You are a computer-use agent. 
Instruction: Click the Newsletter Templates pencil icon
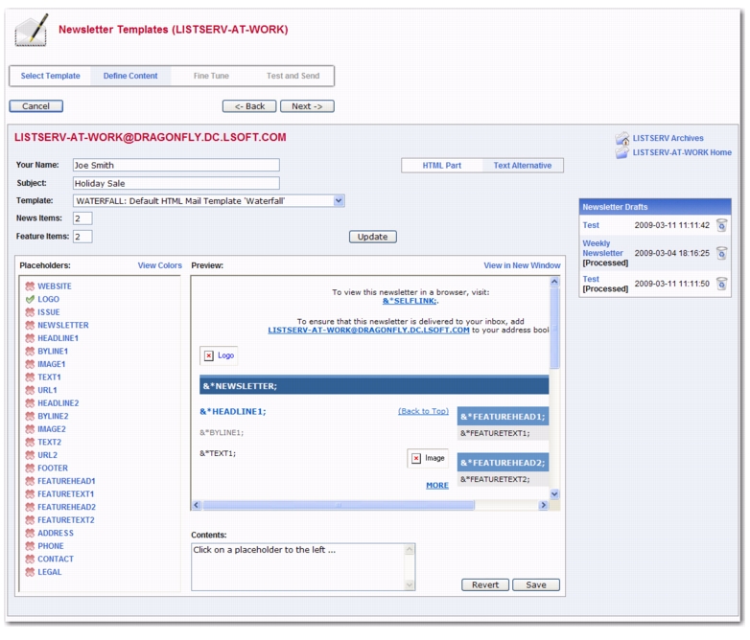tap(31, 31)
